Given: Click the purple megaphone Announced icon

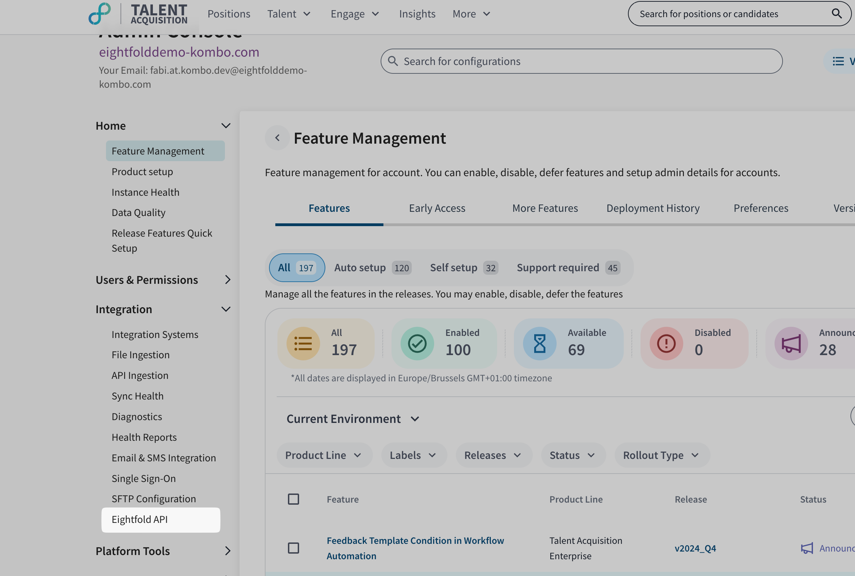Looking at the screenshot, I should click(x=791, y=344).
